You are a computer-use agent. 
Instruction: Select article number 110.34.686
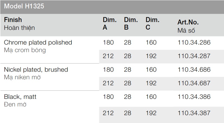(x=194, y=70)
